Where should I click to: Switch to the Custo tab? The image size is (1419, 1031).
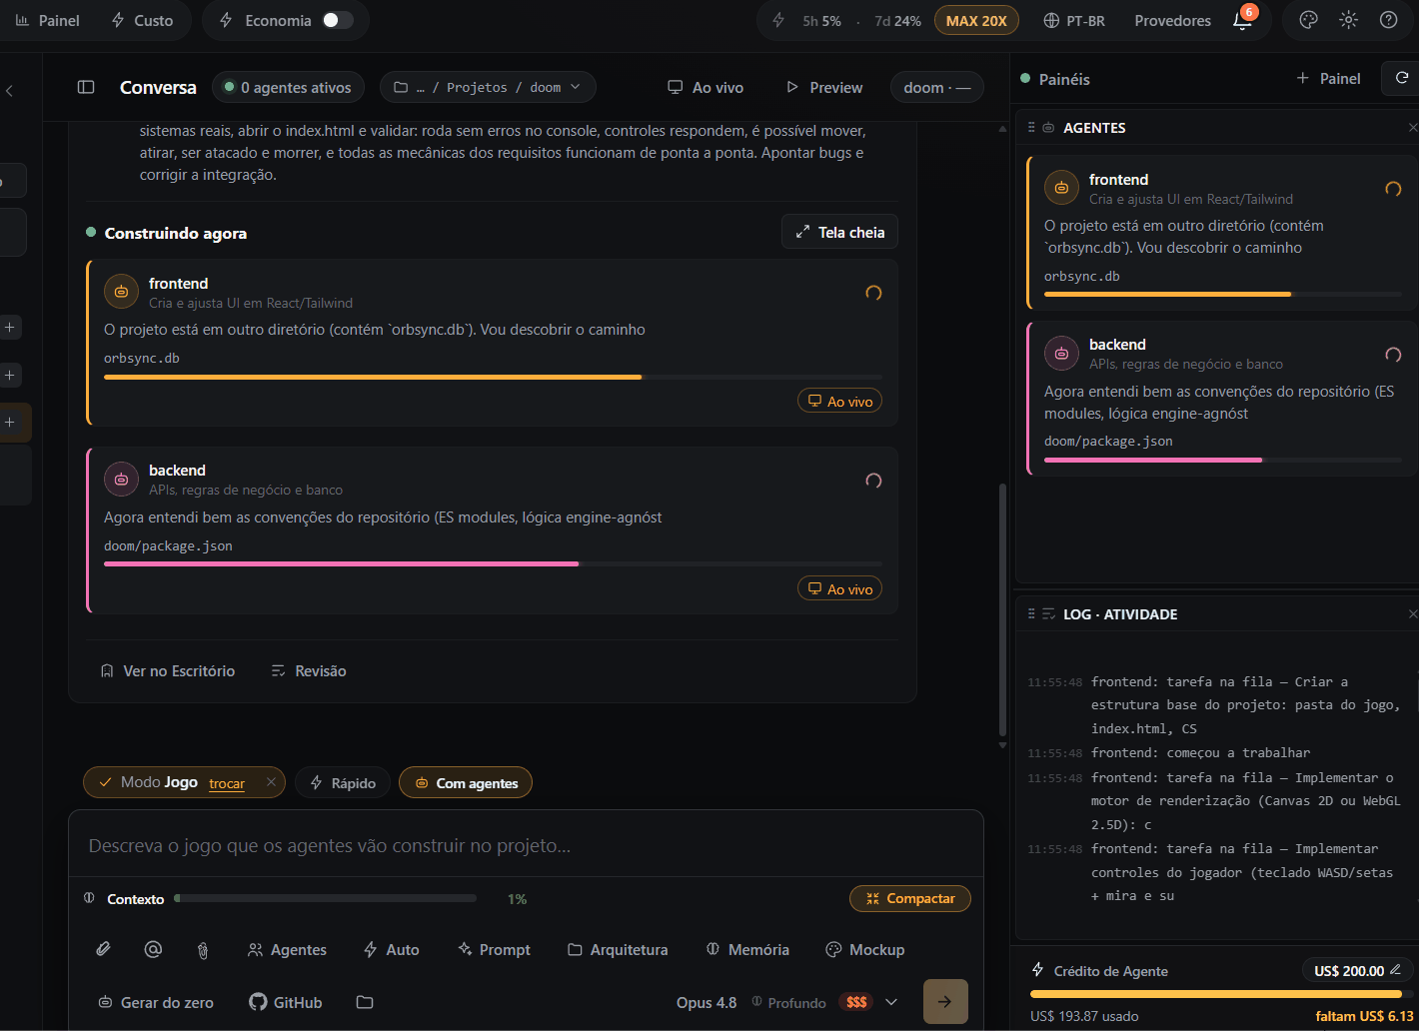point(142,20)
